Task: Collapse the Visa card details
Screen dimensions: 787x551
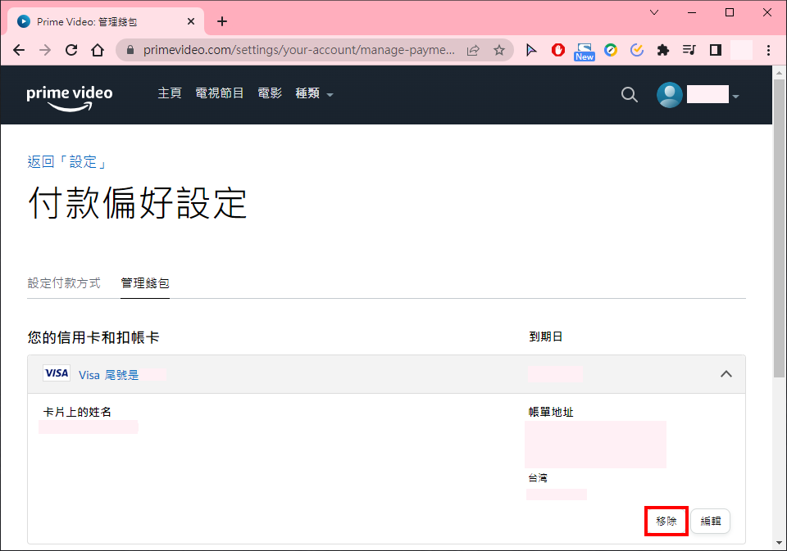Action: pyautogui.click(x=726, y=374)
